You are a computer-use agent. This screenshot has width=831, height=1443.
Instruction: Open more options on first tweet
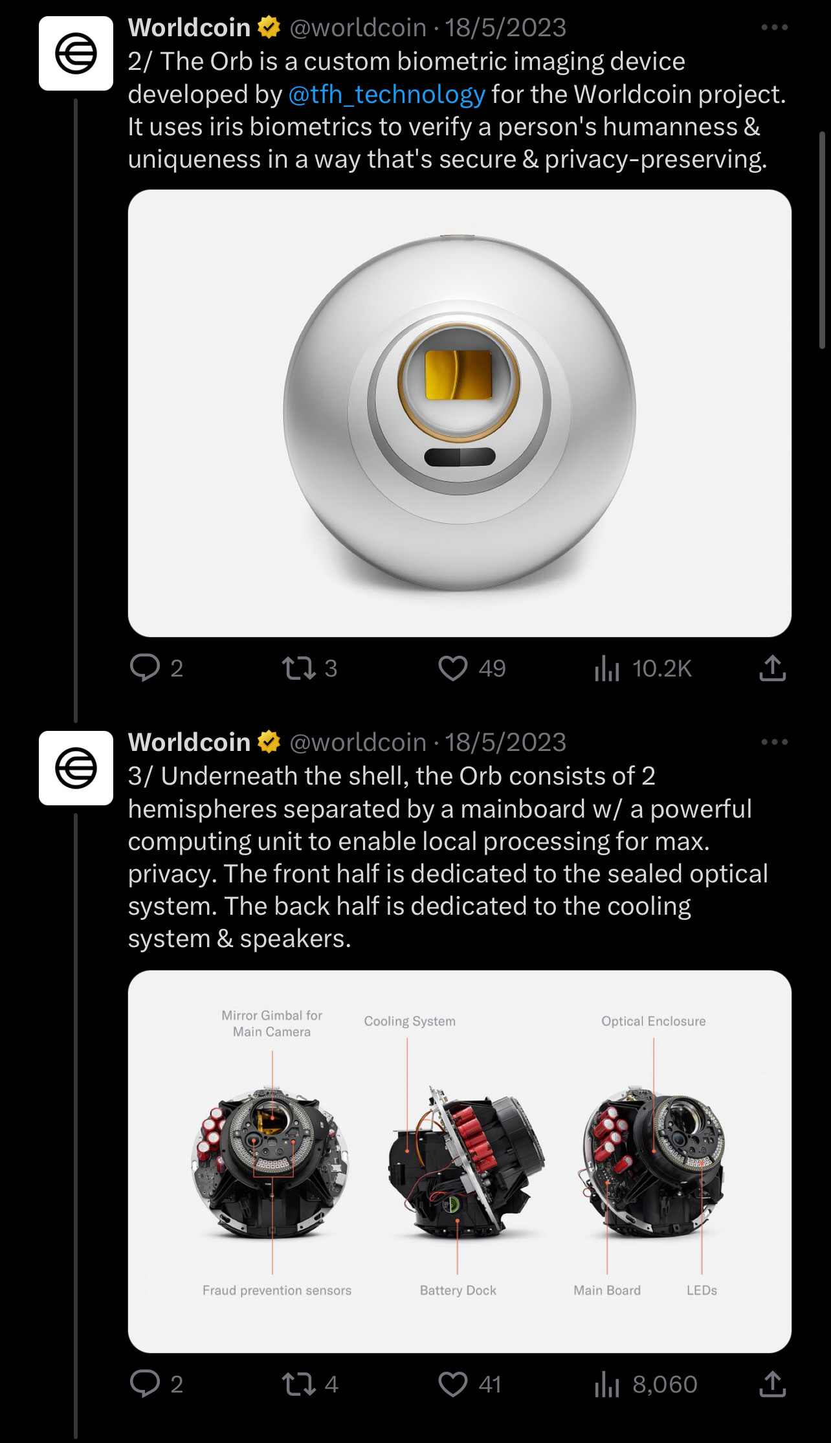[x=775, y=27]
